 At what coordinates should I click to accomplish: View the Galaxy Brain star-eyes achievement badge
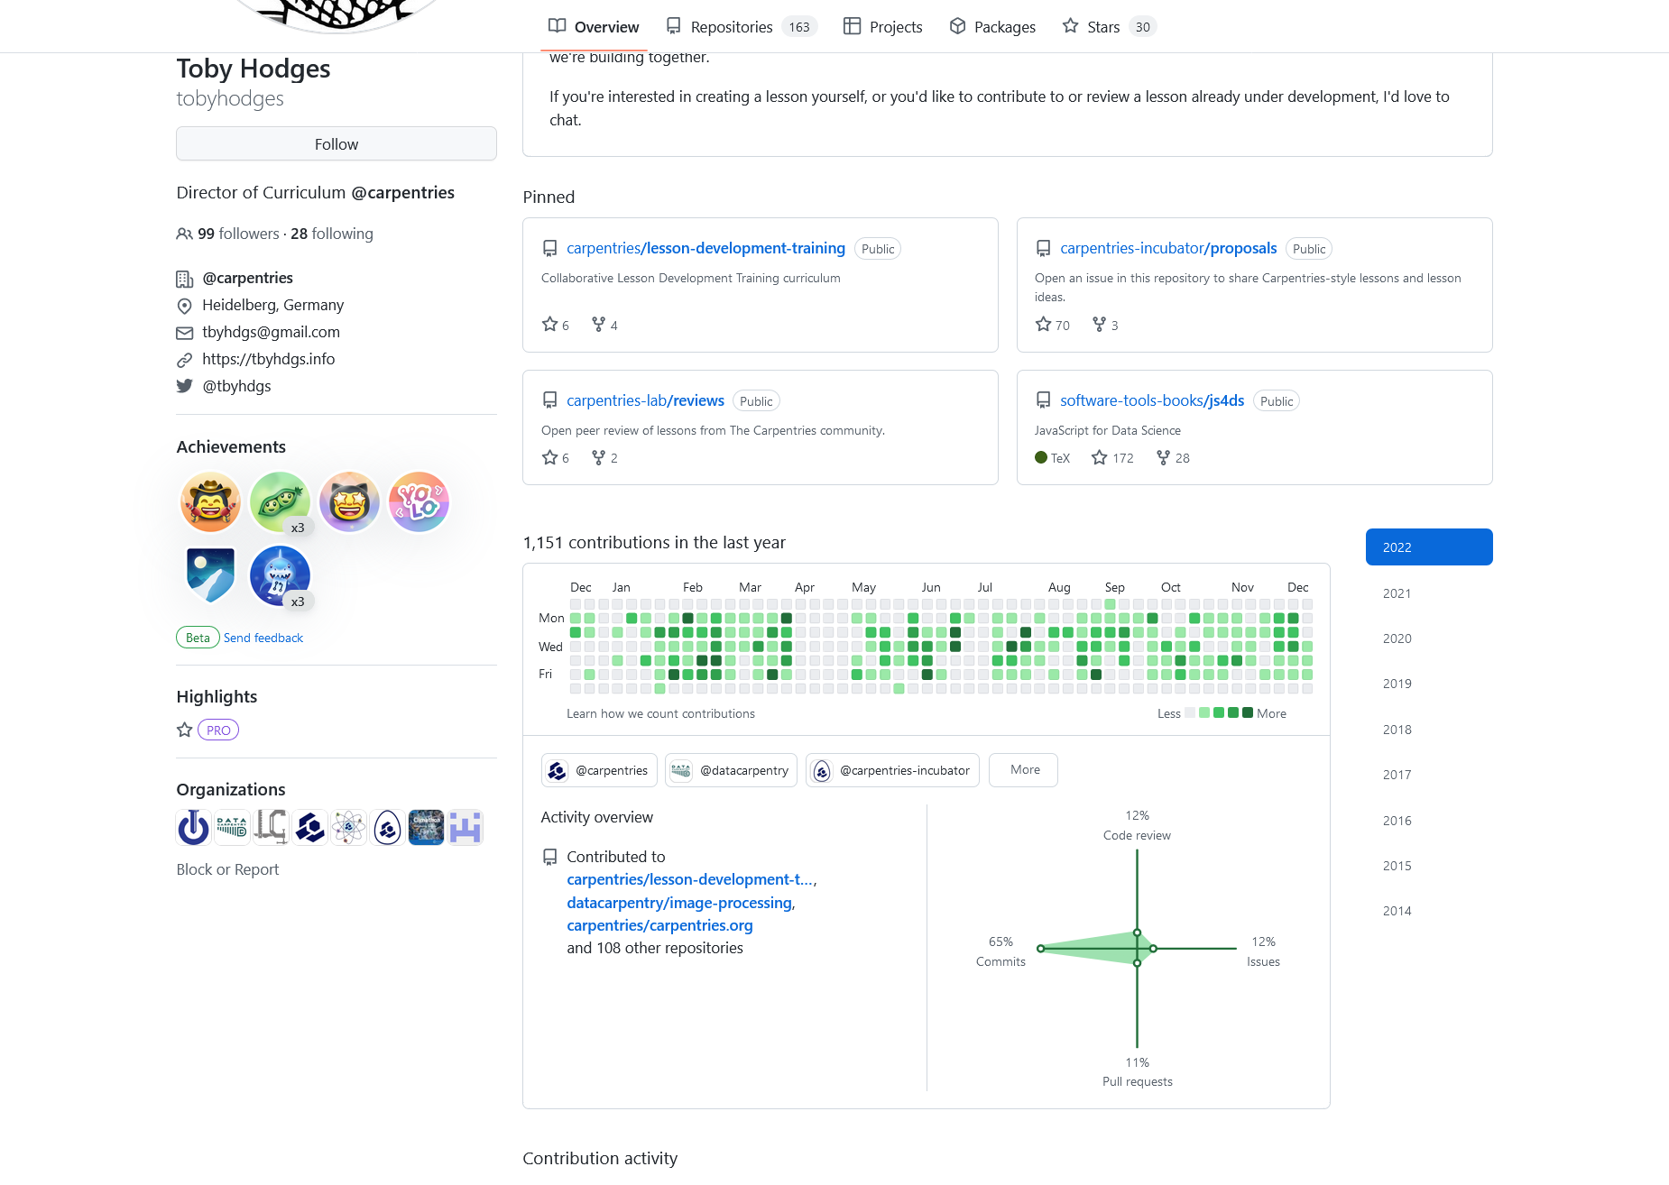[x=349, y=501]
